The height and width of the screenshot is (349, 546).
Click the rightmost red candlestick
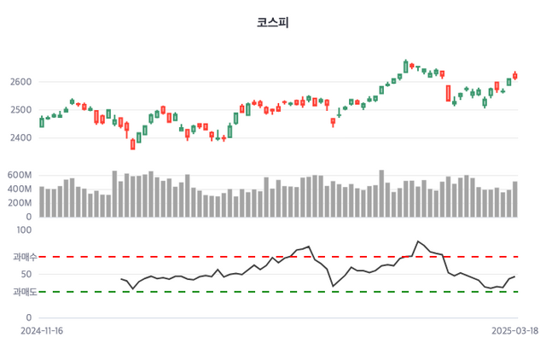(x=515, y=76)
